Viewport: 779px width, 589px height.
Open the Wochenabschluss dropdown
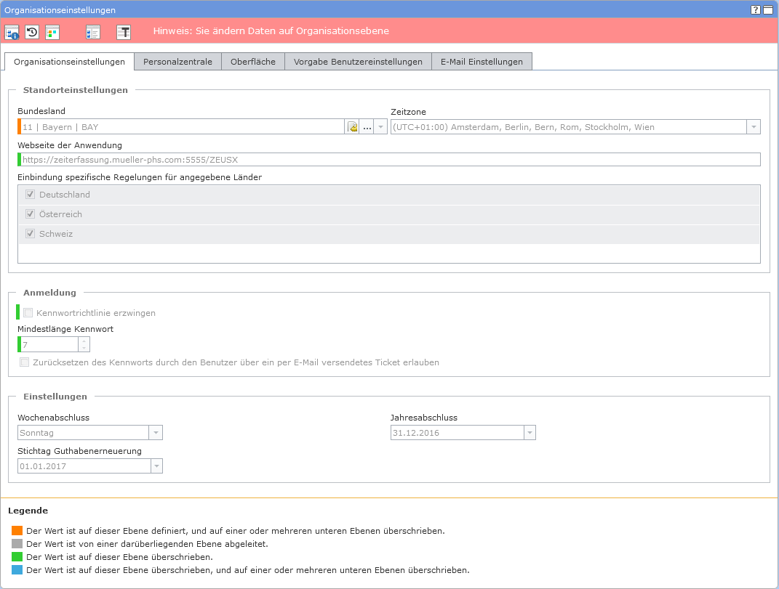pyautogui.click(x=156, y=433)
